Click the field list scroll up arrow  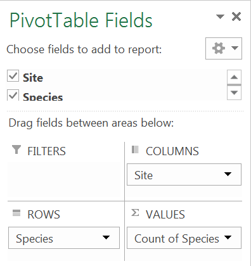234,77
